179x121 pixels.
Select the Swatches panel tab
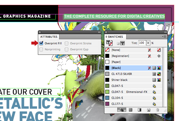(x=115, y=37)
